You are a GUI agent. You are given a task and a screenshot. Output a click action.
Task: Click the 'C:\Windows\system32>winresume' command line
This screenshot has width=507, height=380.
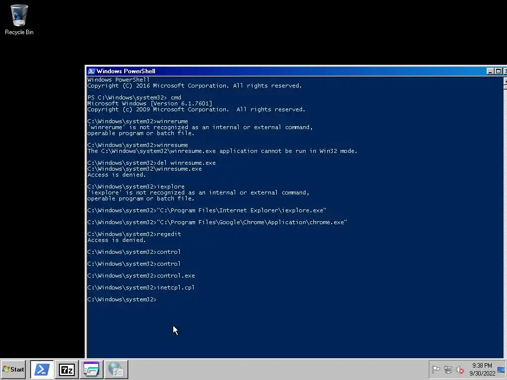138,145
